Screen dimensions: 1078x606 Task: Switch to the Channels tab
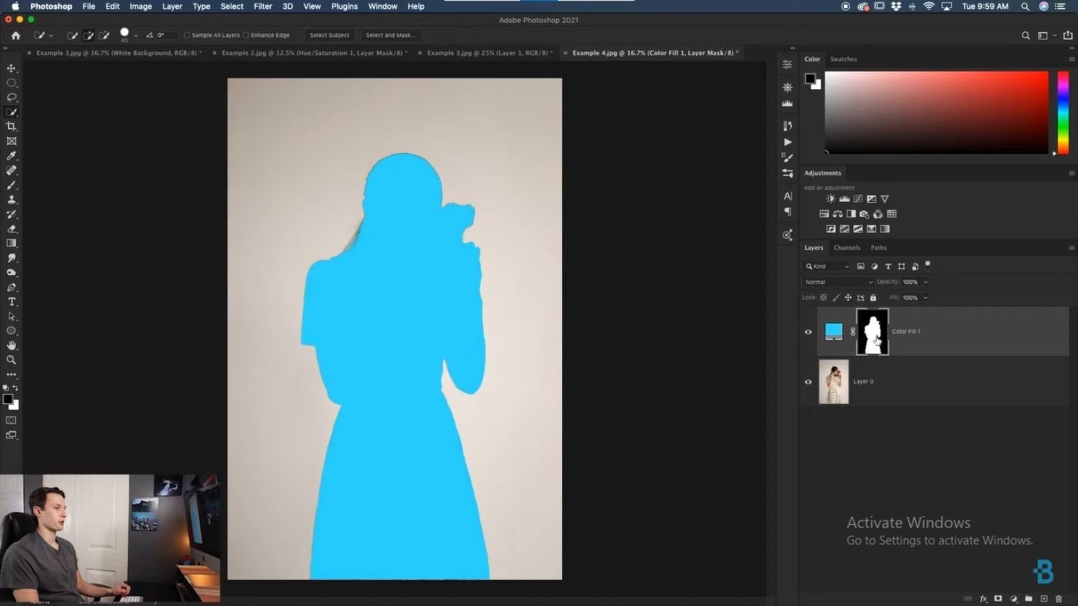(847, 247)
